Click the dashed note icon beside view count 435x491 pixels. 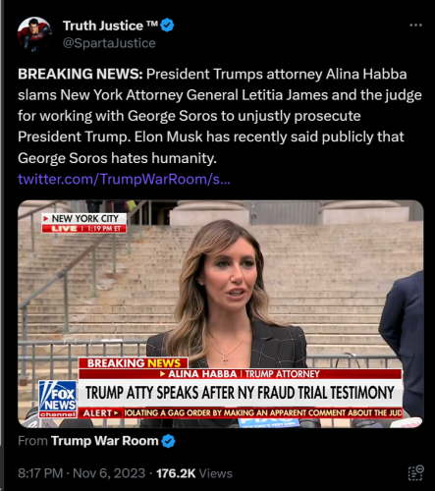[415, 473]
